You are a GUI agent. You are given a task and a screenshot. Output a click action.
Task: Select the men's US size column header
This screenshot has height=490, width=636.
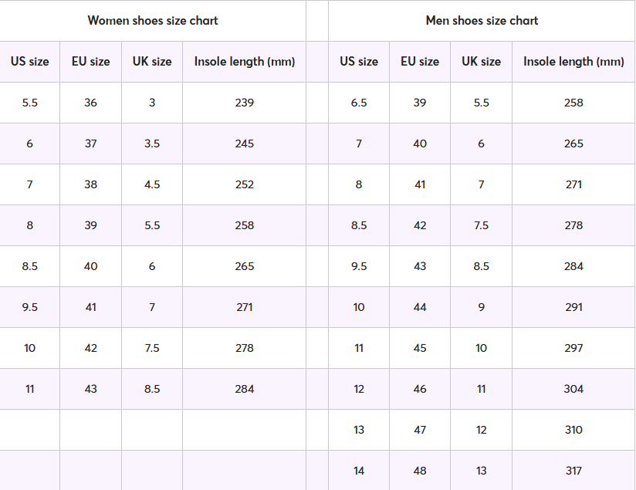[359, 62]
